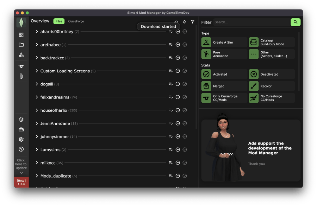Toggle the Pose Animation type filter
Image resolution: width=317 pixels, height=206 pixels.
click(224, 54)
